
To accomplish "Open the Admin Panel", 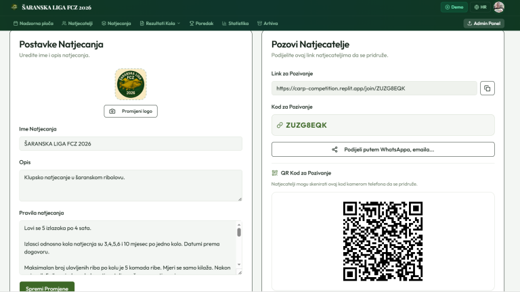I will click(x=484, y=24).
